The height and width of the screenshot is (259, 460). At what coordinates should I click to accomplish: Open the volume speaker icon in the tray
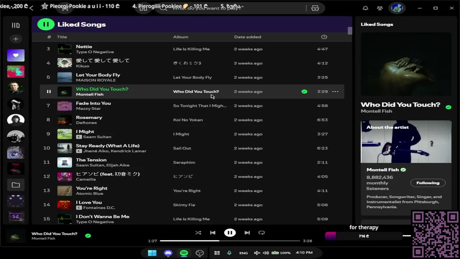pyautogui.click(x=266, y=253)
